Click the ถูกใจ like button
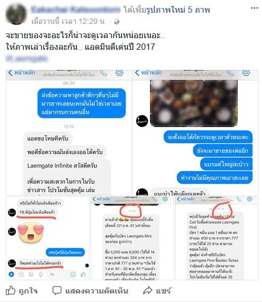The width and height of the screenshot is (262, 302). point(21,291)
